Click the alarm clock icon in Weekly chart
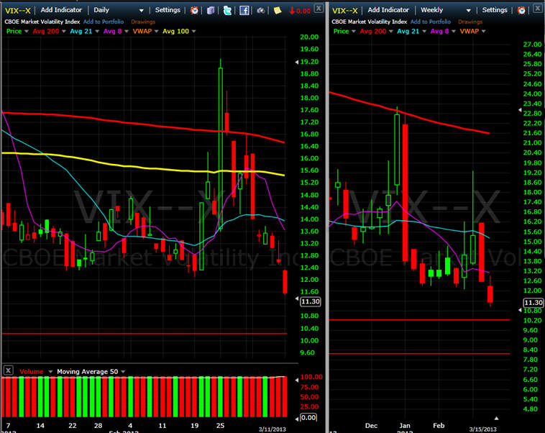545x433 pixels. [521, 10]
